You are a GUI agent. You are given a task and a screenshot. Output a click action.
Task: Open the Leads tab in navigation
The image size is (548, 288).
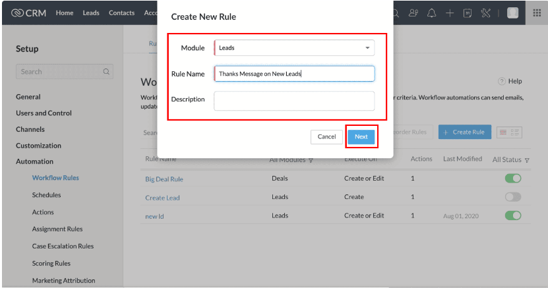[x=91, y=13]
